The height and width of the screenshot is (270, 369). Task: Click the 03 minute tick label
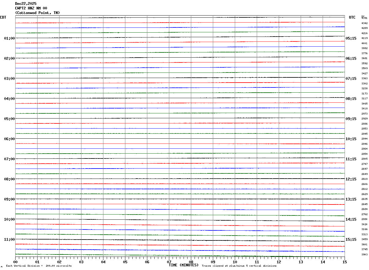click(81, 262)
